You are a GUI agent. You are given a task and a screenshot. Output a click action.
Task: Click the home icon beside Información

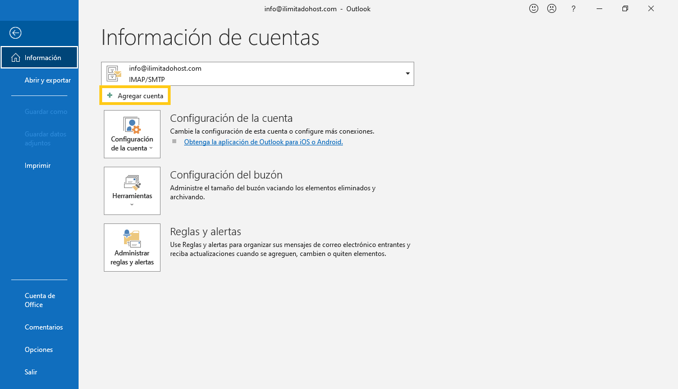pyautogui.click(x=15, y=58)
